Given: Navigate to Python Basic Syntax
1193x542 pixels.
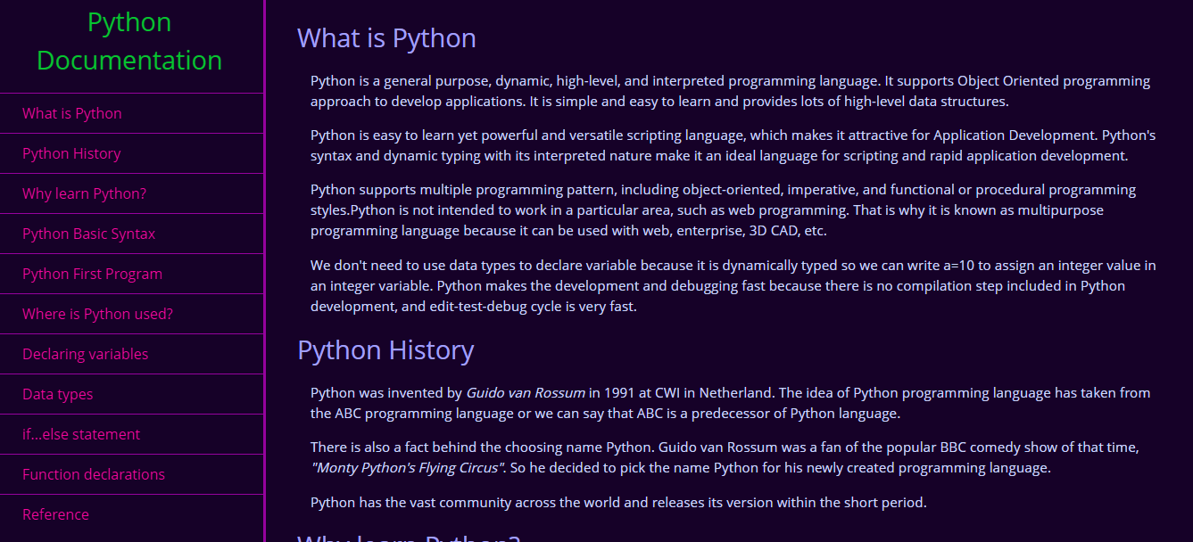Looking at the screenshot, I should pos(88,234).
